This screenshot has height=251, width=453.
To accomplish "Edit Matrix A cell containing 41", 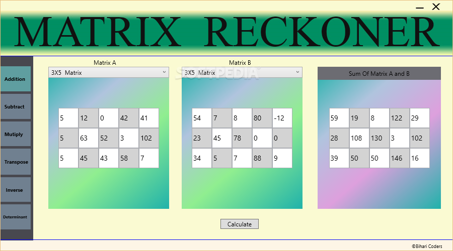I will click(149, 118).
